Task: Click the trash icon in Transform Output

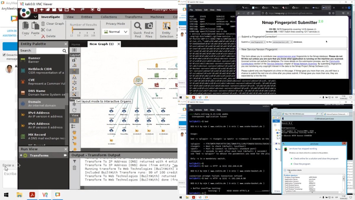Action: pyautogui.click(x=75, y=168)
